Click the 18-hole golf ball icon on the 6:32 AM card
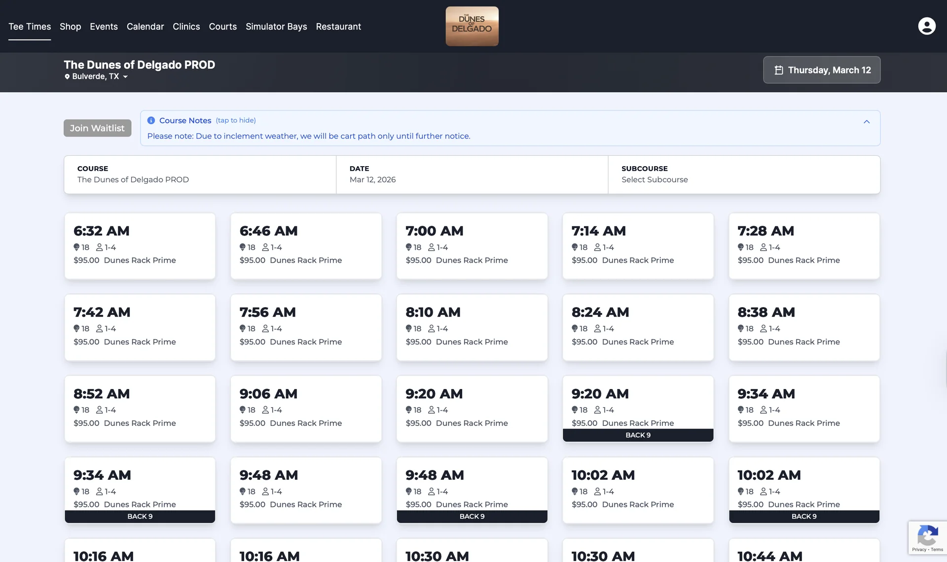 (x=77, y=247)
